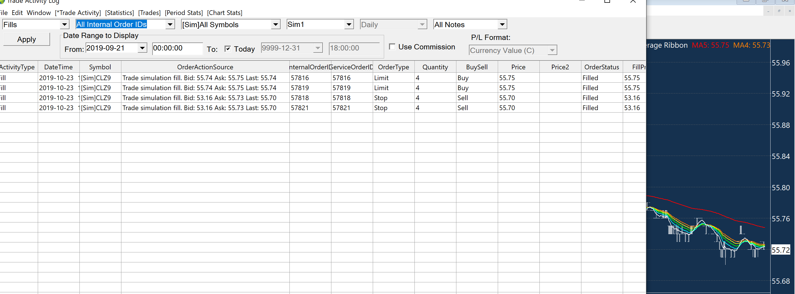Click the BuySell column header
Viewport: 795px width, 294px height.
coord(477,67)
